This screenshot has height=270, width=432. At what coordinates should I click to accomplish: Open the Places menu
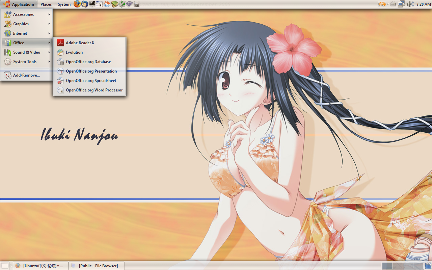46,4
